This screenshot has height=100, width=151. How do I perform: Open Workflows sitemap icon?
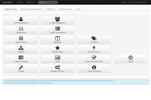pyautogui.click(x=21, y=48)
